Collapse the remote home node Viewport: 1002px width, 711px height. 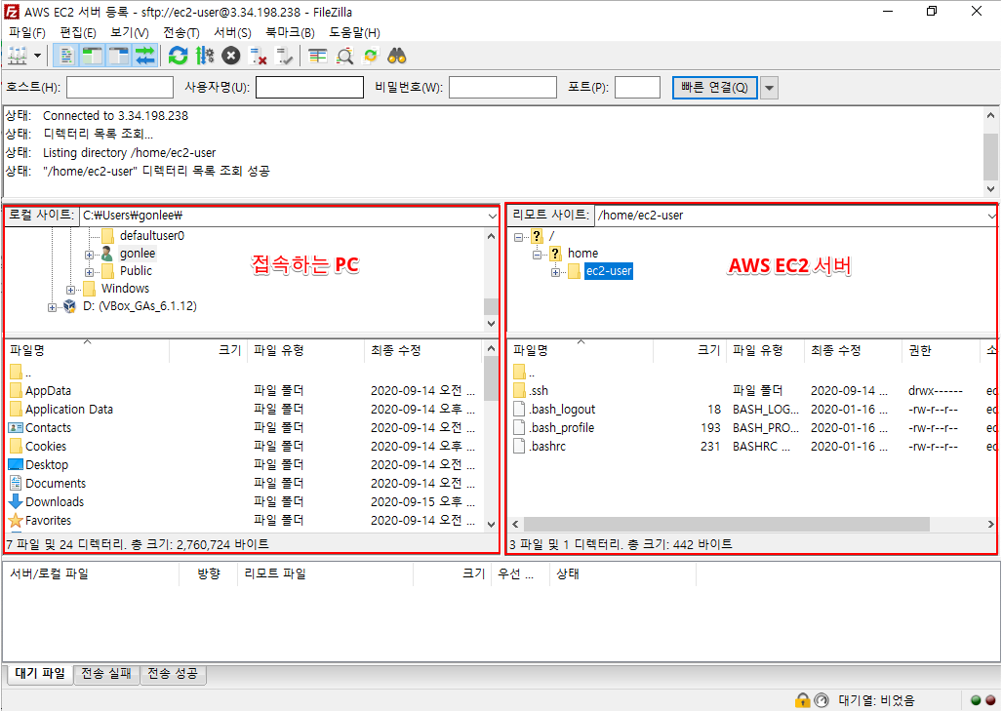[x=537, y=255]
